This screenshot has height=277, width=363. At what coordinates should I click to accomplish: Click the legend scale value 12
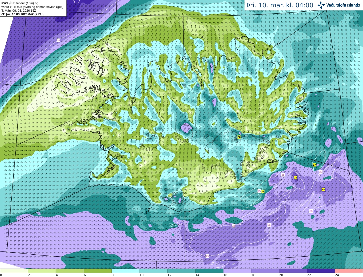[169, 275]
